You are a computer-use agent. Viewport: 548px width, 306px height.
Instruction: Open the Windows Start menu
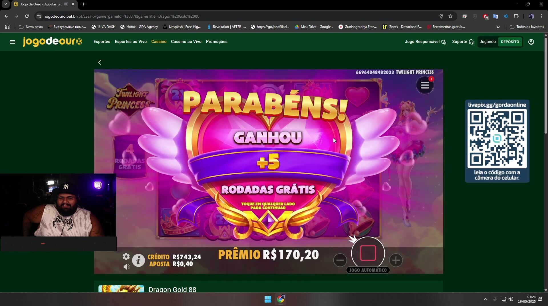(268, 299)
